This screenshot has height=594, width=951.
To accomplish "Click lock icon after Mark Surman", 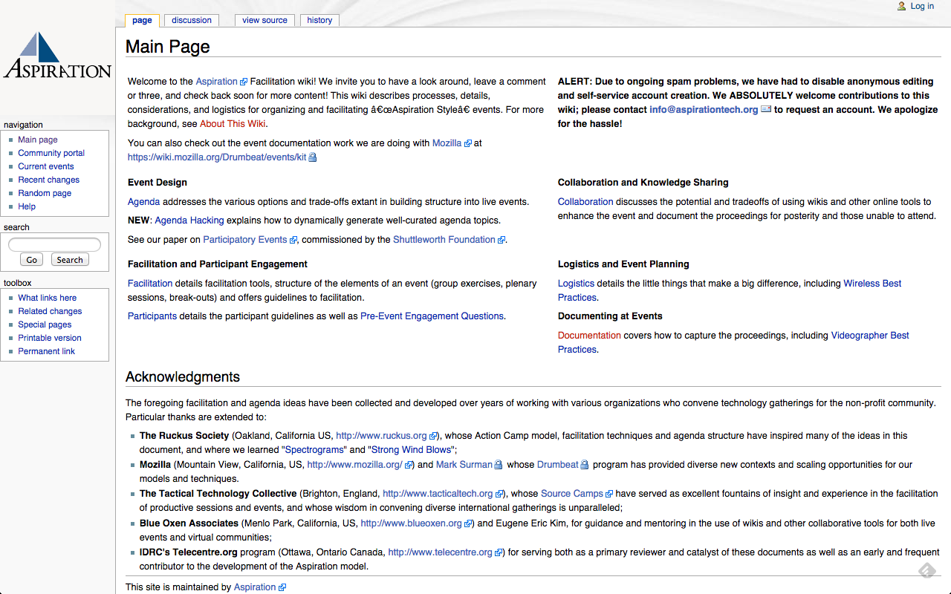I will (x=499, y=465).
